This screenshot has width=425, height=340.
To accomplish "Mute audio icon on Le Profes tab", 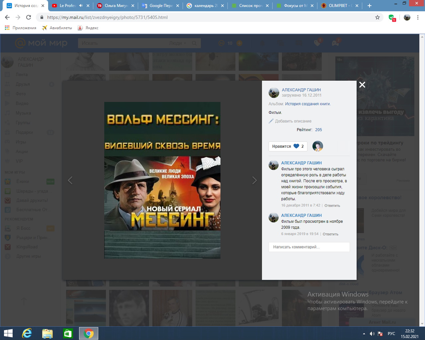I will (x=81, y=6).
